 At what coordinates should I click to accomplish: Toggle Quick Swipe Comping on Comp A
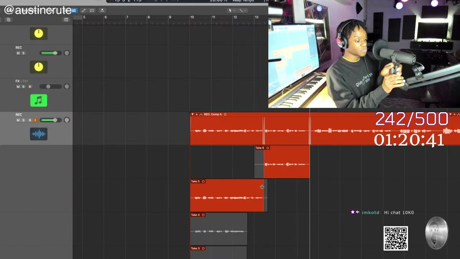tap(201, 114)
